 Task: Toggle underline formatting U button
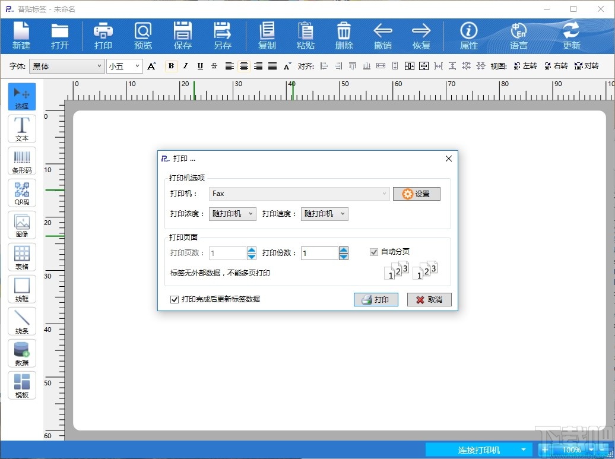coord(200,66)
